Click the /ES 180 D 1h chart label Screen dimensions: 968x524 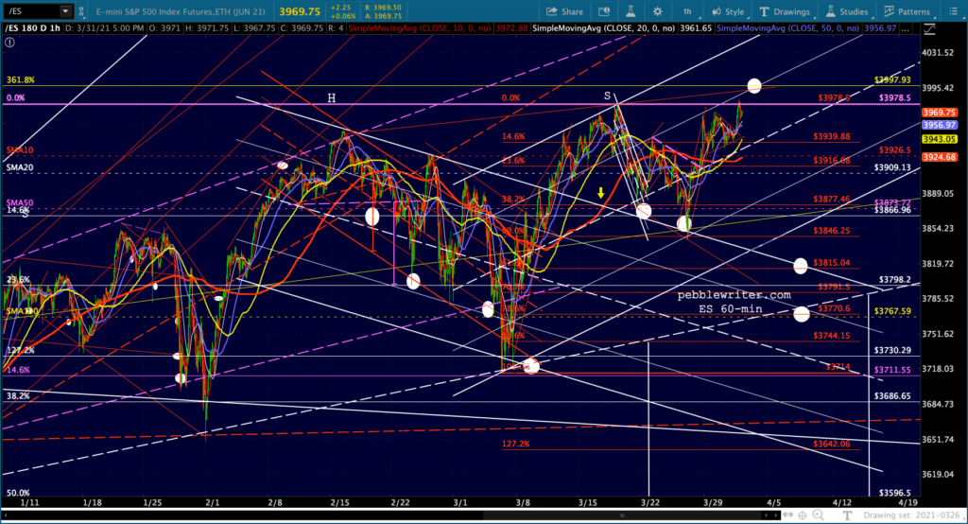33,28
